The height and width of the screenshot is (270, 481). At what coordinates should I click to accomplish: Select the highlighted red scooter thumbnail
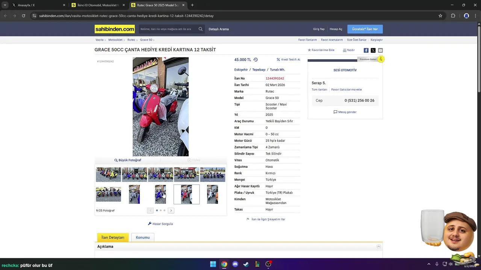[x=186, y=194]
